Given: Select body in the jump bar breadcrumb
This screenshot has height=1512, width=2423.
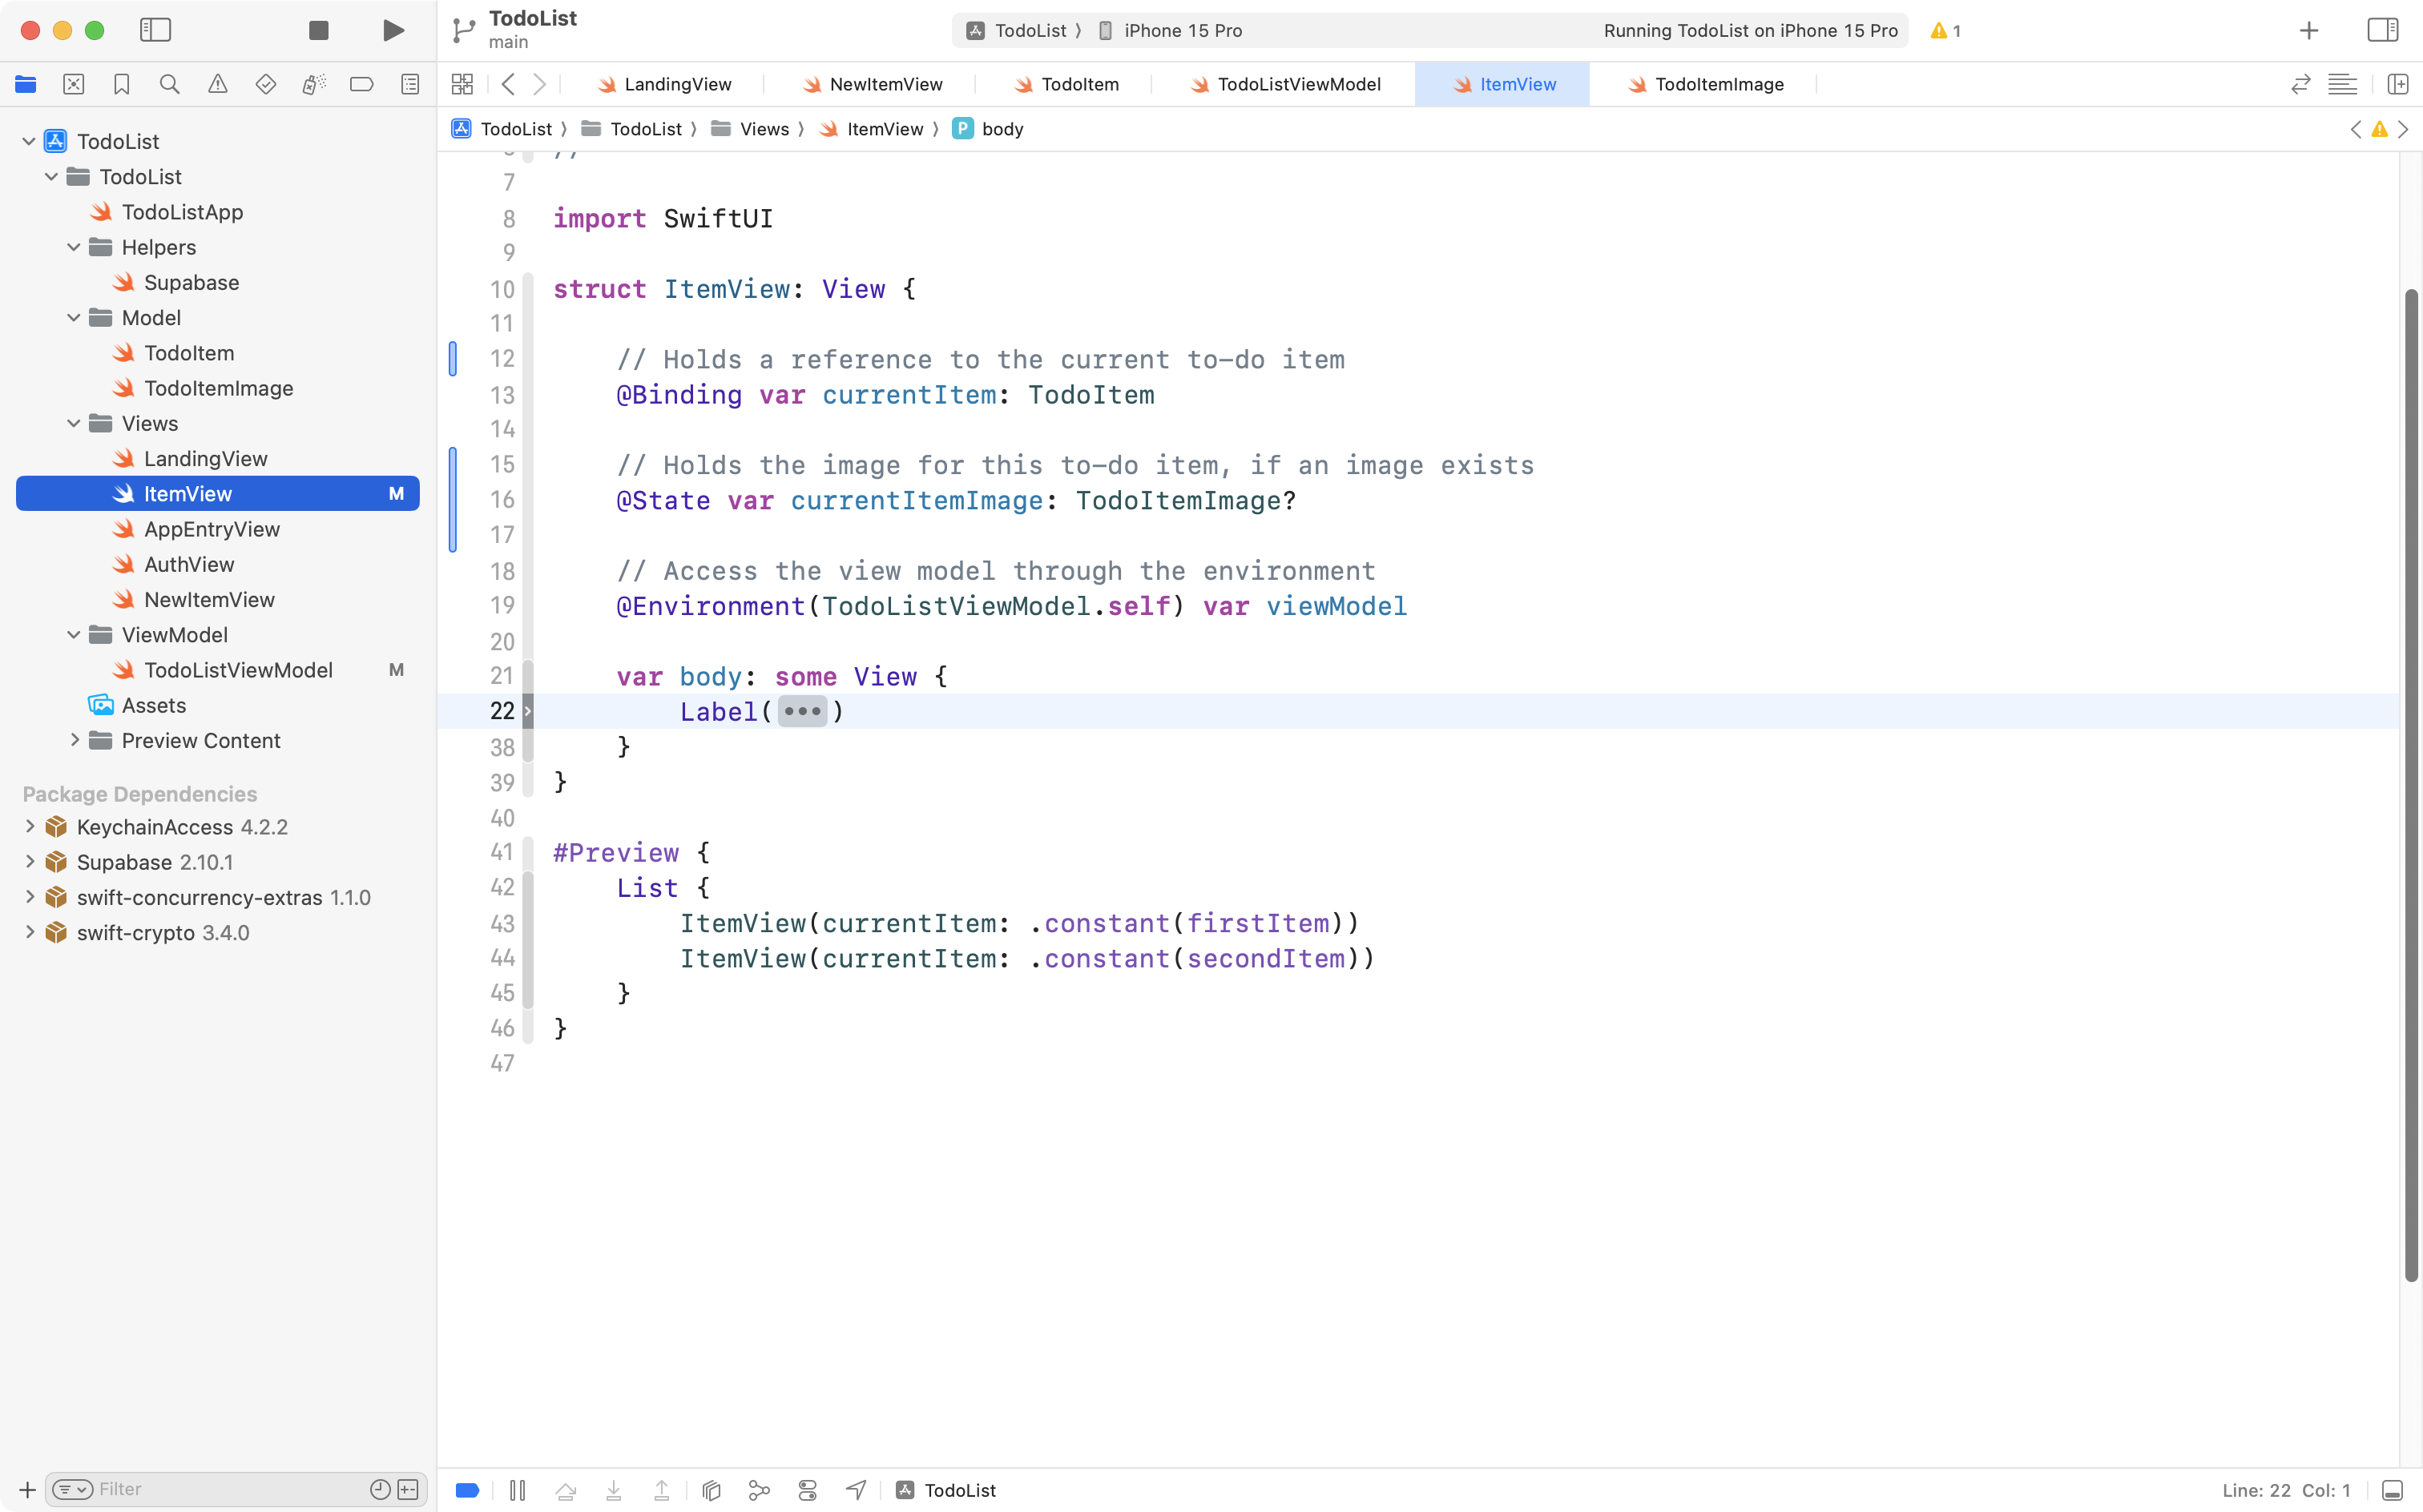Looking at the screenshot, I should (x=1002, y=128).
